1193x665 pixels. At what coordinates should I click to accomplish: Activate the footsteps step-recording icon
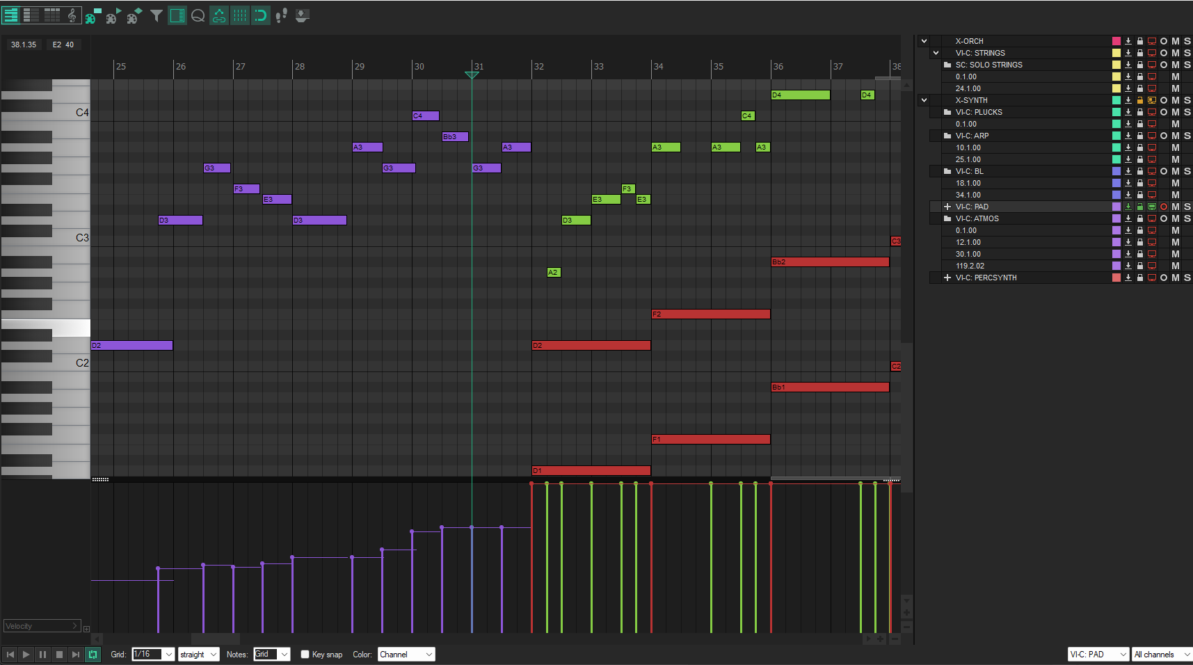[281, 15]
